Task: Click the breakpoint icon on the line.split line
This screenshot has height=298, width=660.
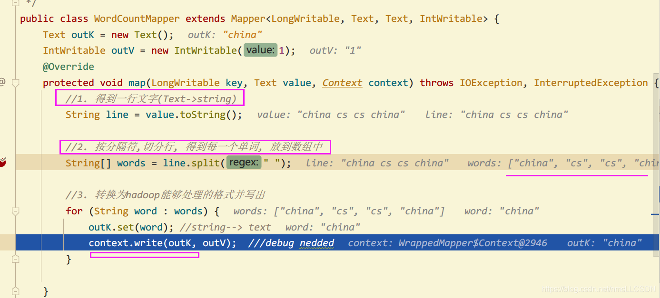Action: (2, 163)
